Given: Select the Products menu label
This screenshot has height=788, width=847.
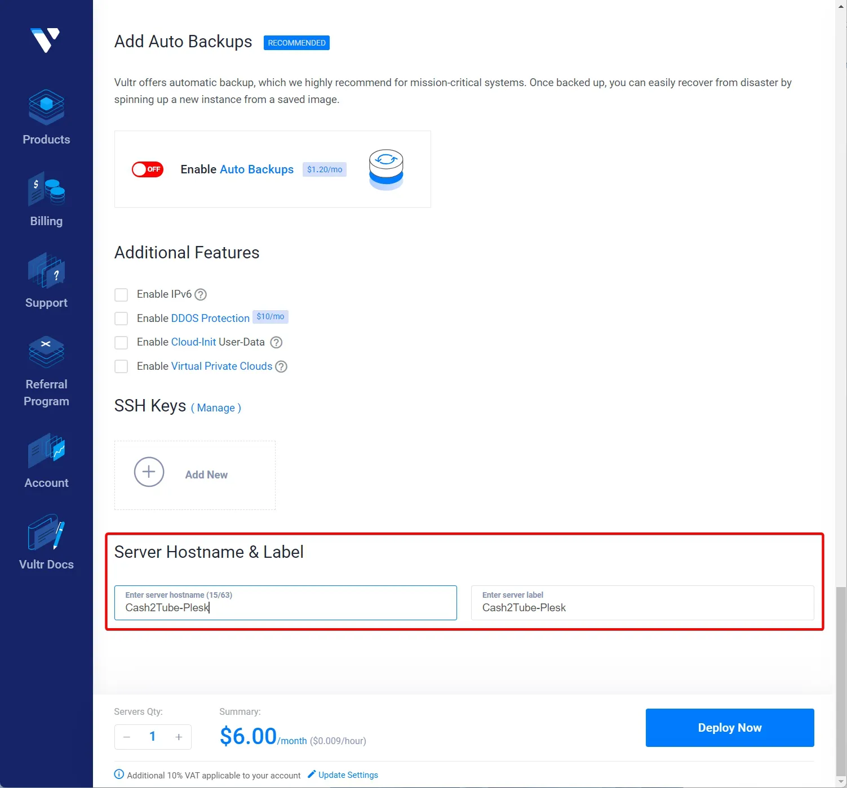Looking at the screenshot, I should coord(46,140).
